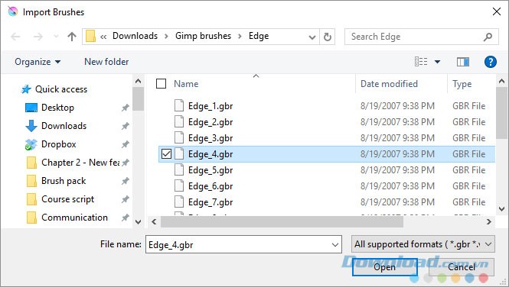Click the pin icon beside Desktop
The width and height of the screenshot is (509, 287).
[x=125, y=108]
